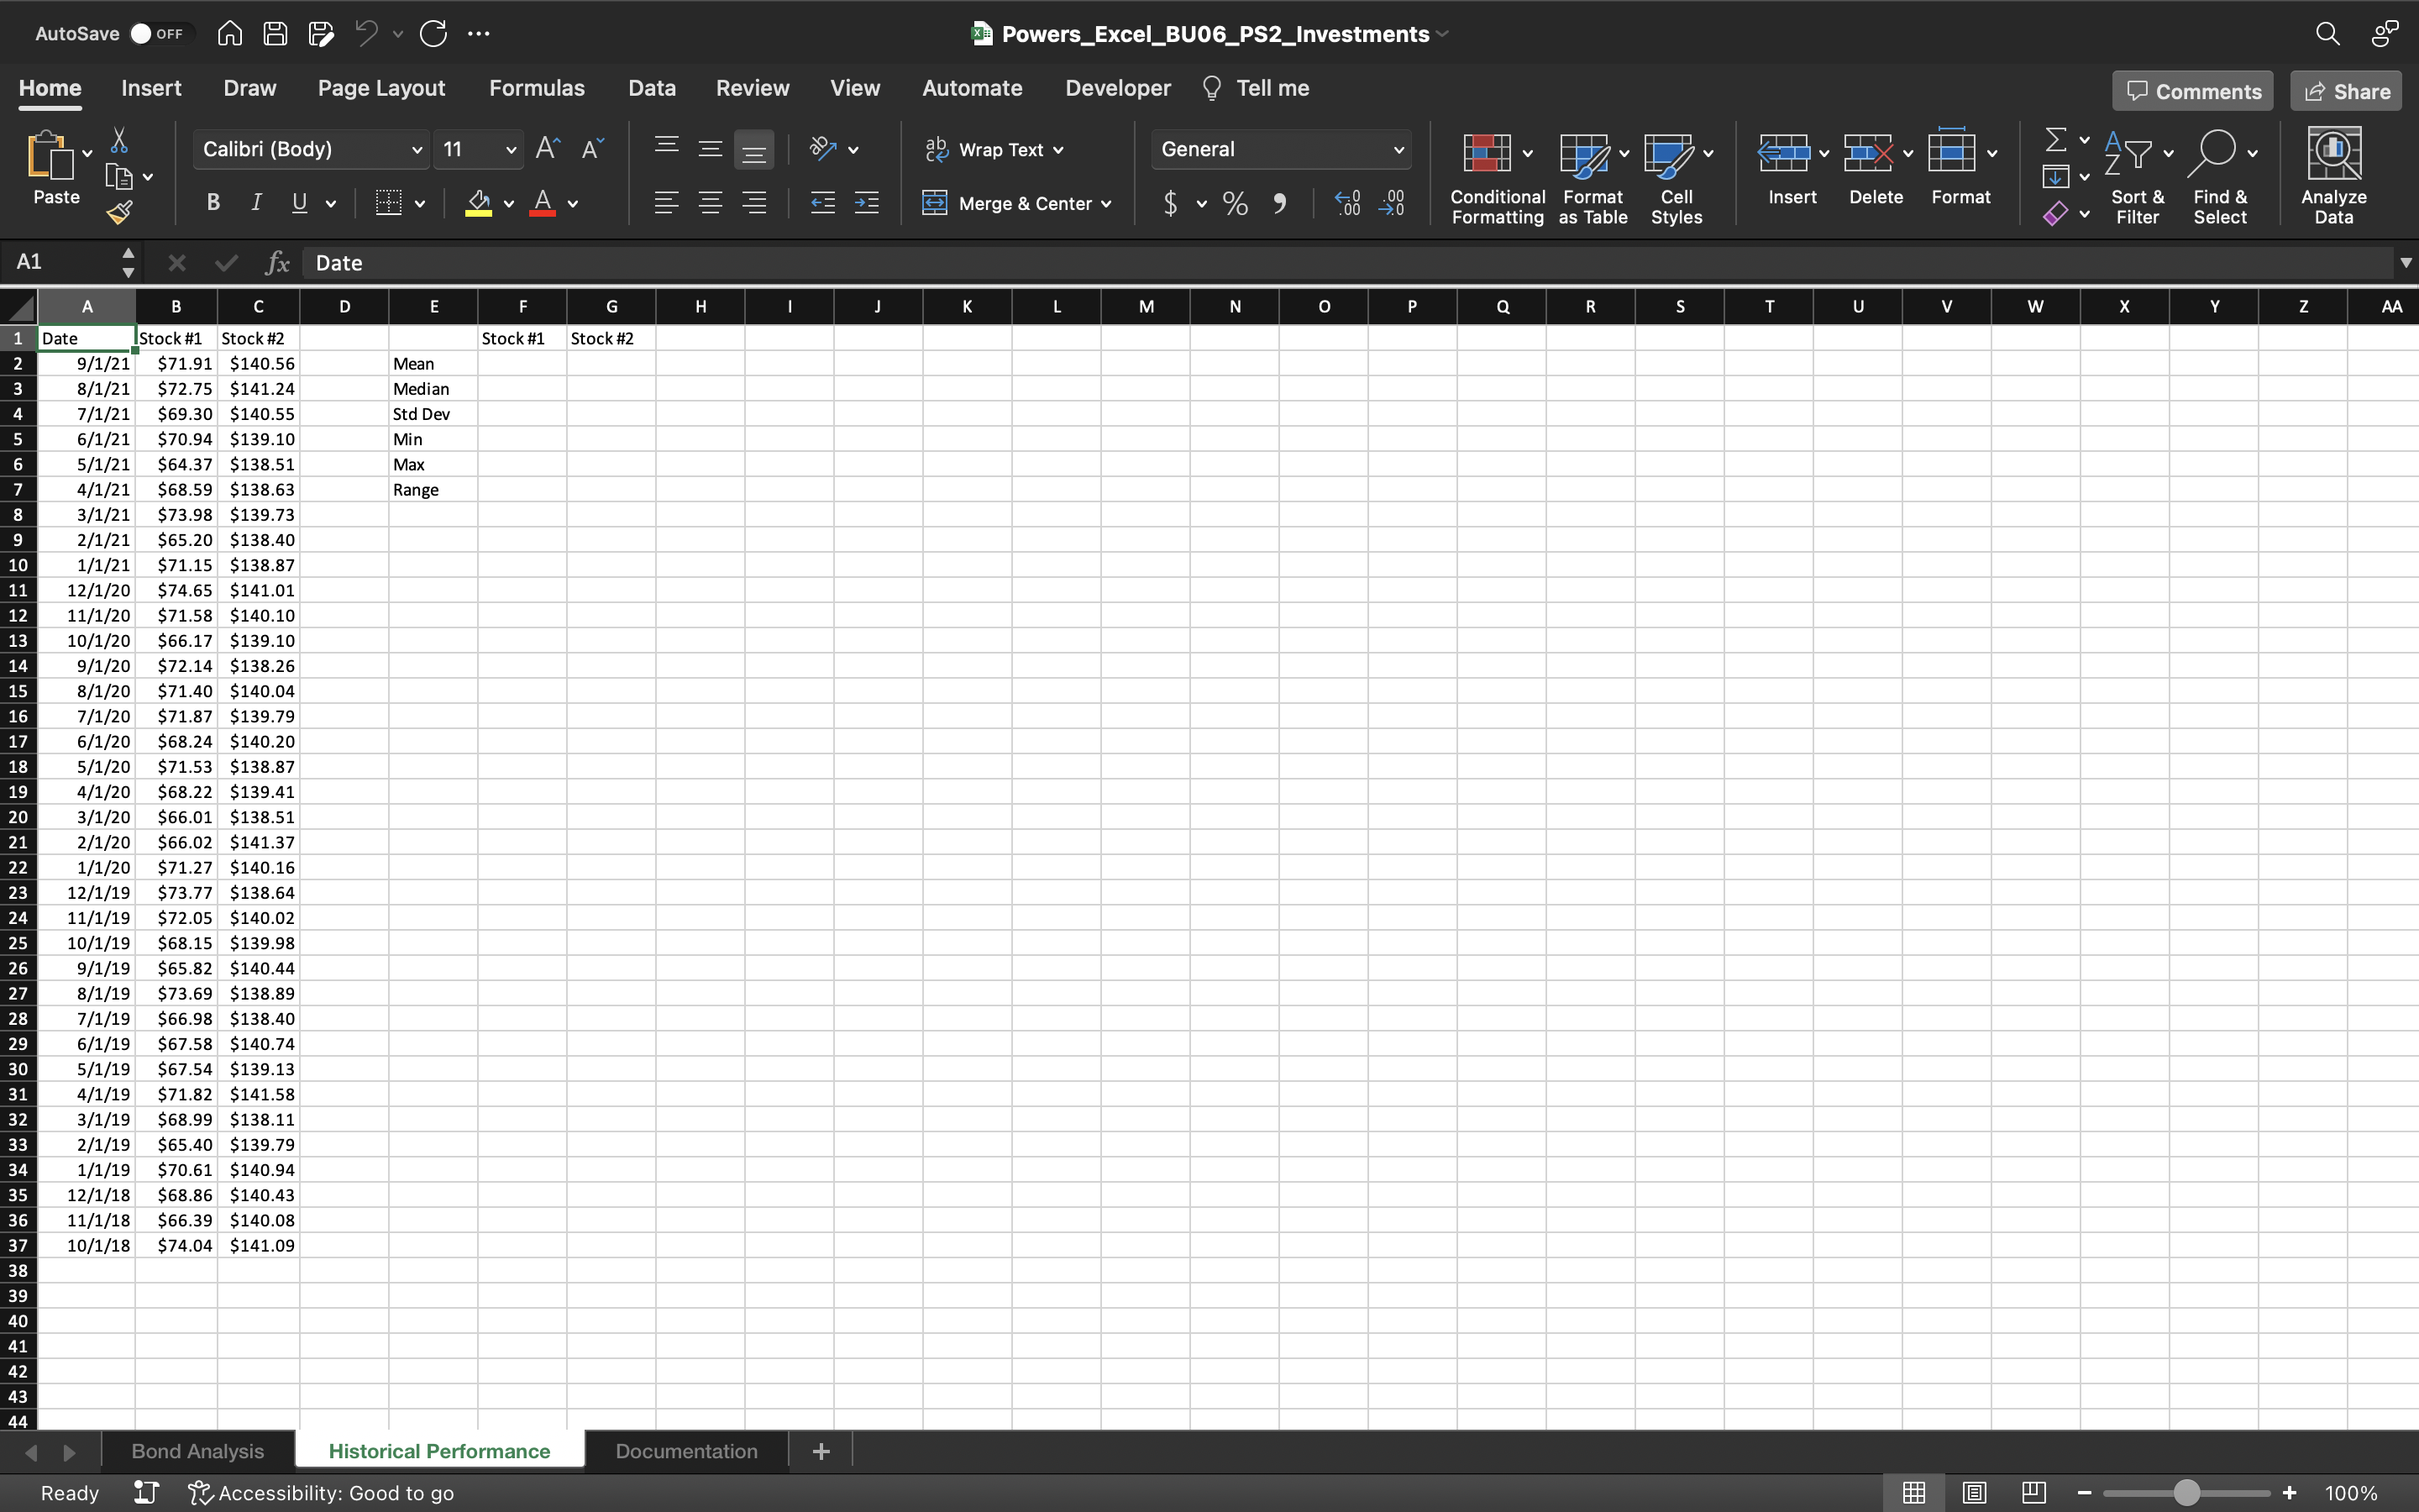The image size is (2419, 1512).
Task: Open the Comments pane button
Action: (2193, 91)
